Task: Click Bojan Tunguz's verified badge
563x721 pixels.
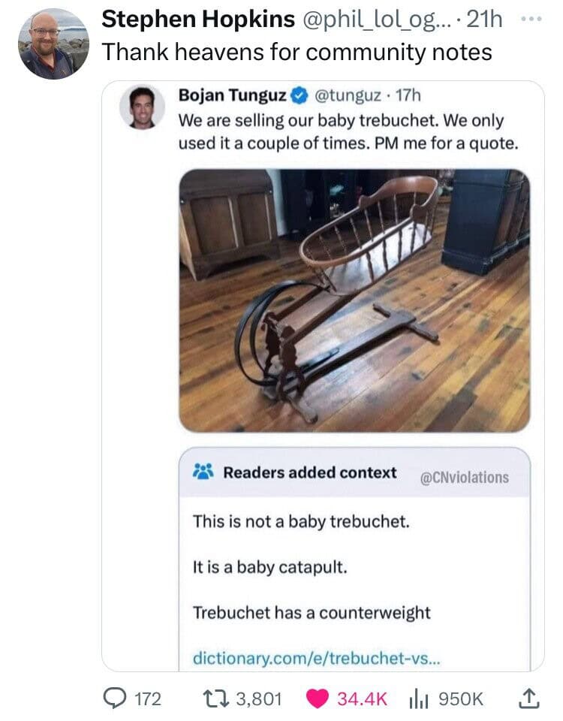Action: pos(299,96)
